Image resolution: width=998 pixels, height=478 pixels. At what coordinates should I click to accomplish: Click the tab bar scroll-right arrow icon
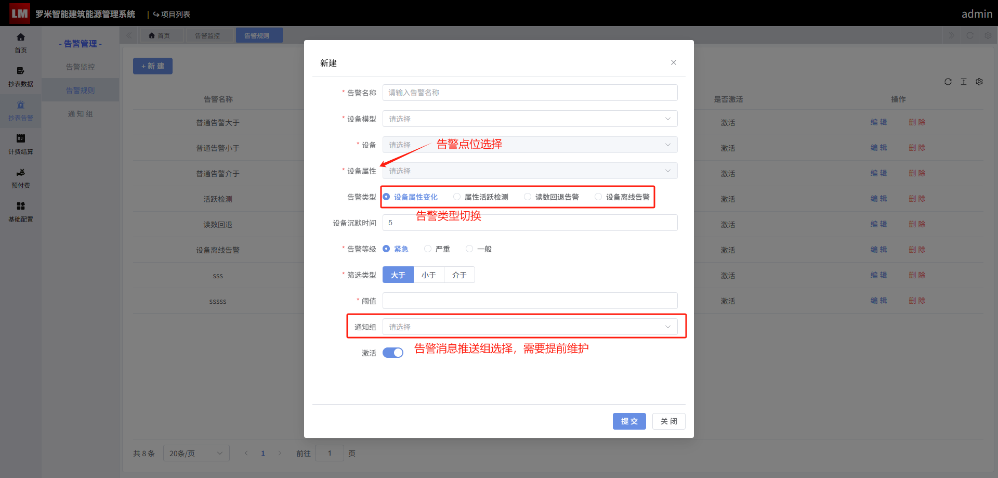pyautogui.click(x=952, y=35)
